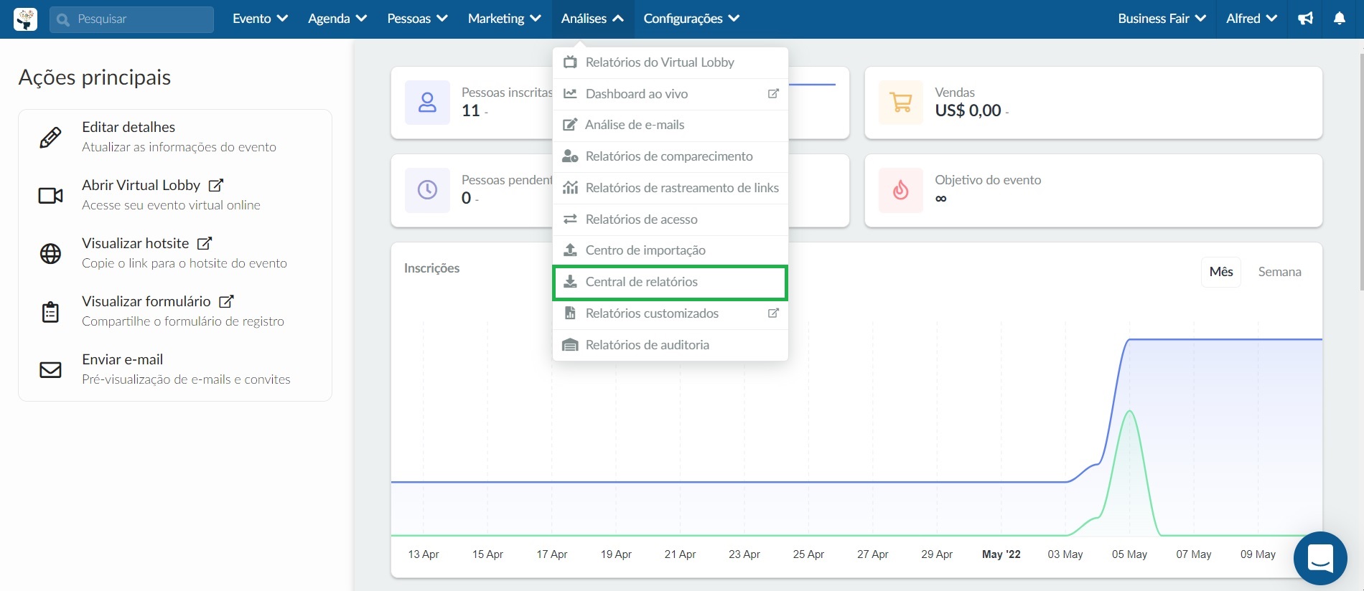Open the notifications bell icon
1364x591 pixels.
pos(1340,19)
